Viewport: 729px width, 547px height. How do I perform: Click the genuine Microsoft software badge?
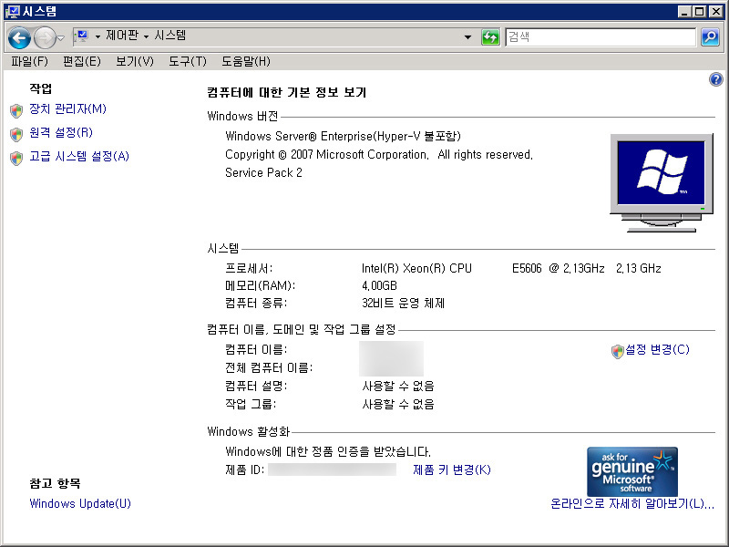point(631,471)
